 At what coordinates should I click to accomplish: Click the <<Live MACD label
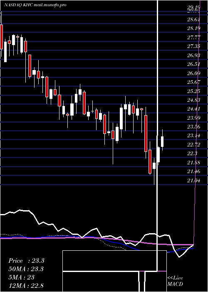pyautogui.click(x=175, y=281)
